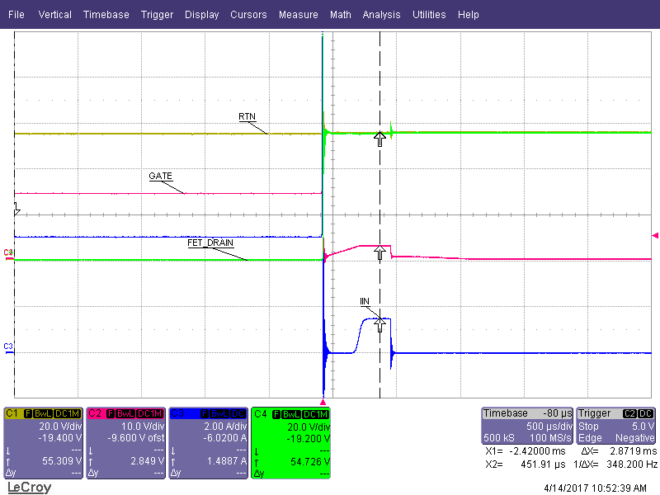Toggle Negative edge trigger slope

[634, 436]
